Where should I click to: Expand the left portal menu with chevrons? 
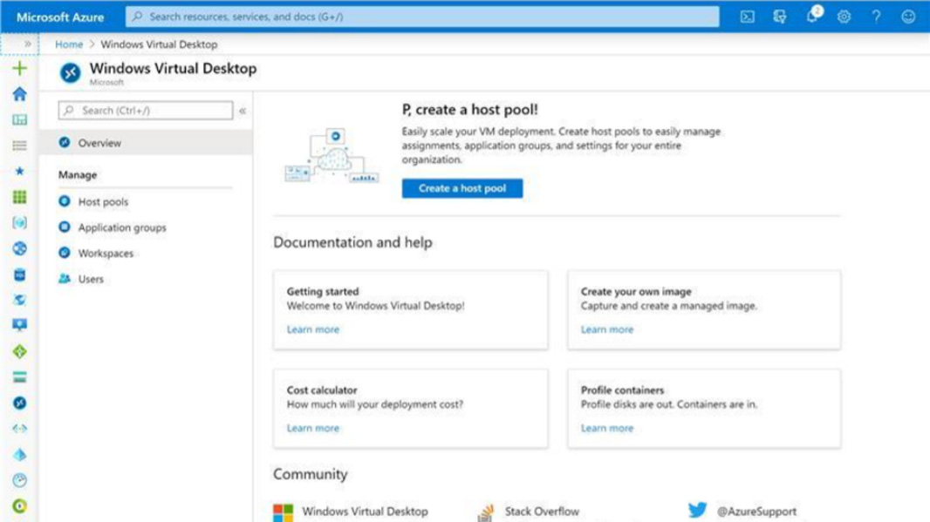coord(27,44)
